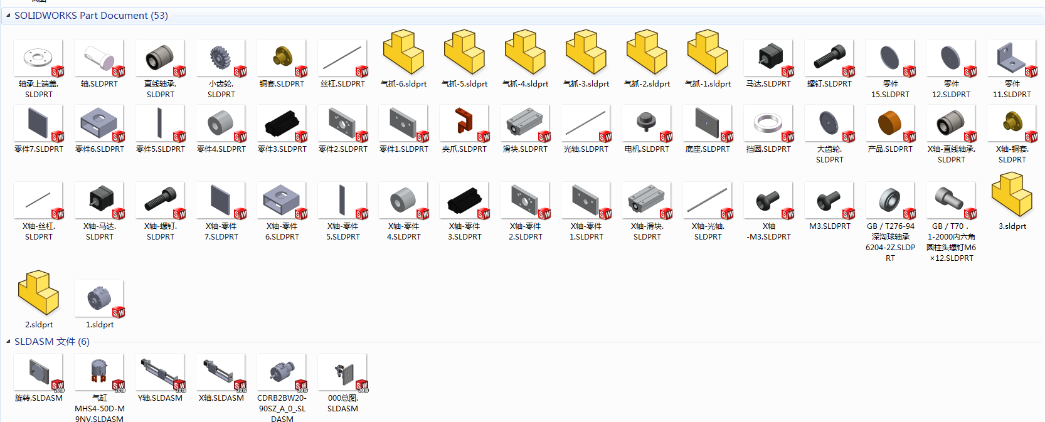Select the Y轴.SLDASM assembly thumbnail

(161, 372)
